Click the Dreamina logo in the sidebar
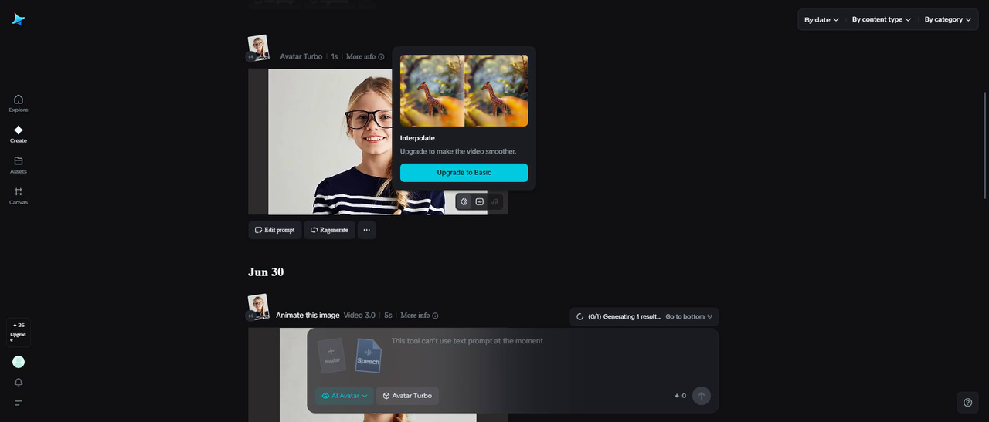 point(19,19)
